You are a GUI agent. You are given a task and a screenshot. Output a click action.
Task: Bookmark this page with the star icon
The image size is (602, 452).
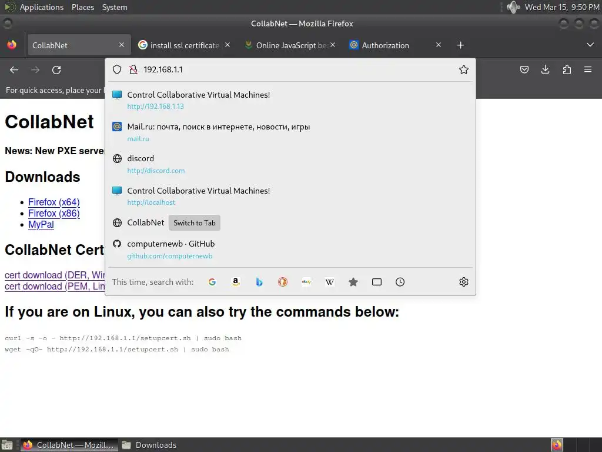(464, 69)
